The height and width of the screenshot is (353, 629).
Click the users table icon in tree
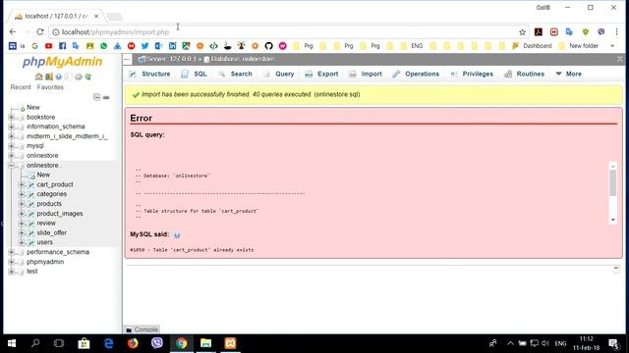pos(31,242)
